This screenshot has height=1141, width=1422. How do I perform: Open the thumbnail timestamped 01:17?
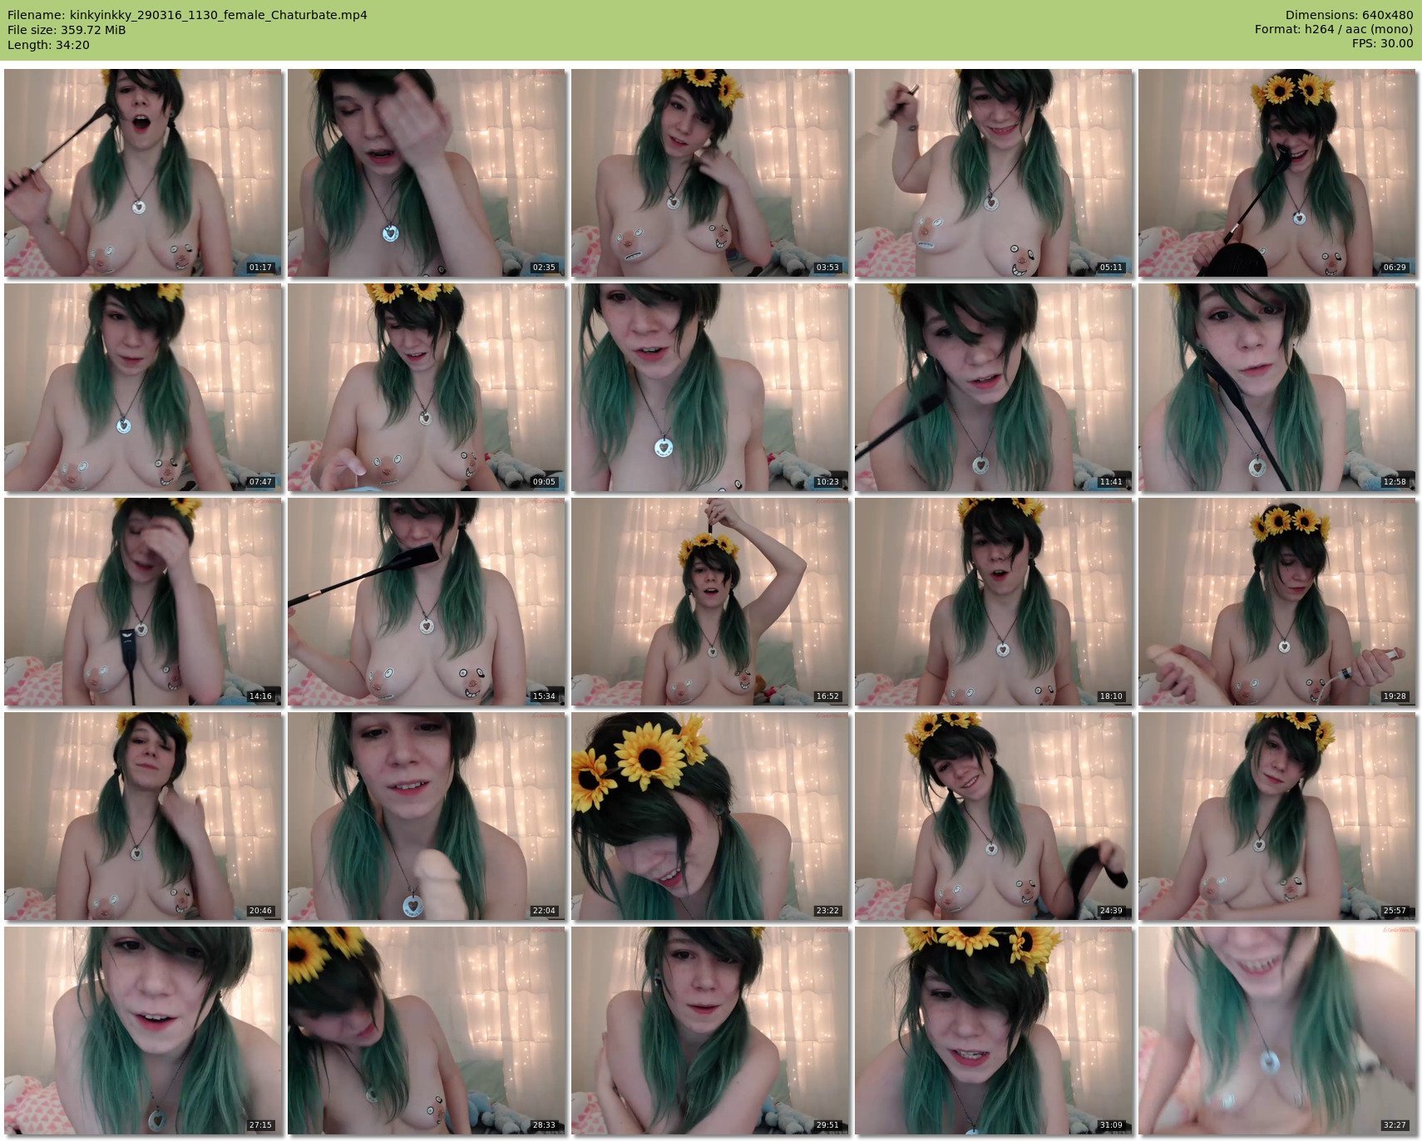143,173
